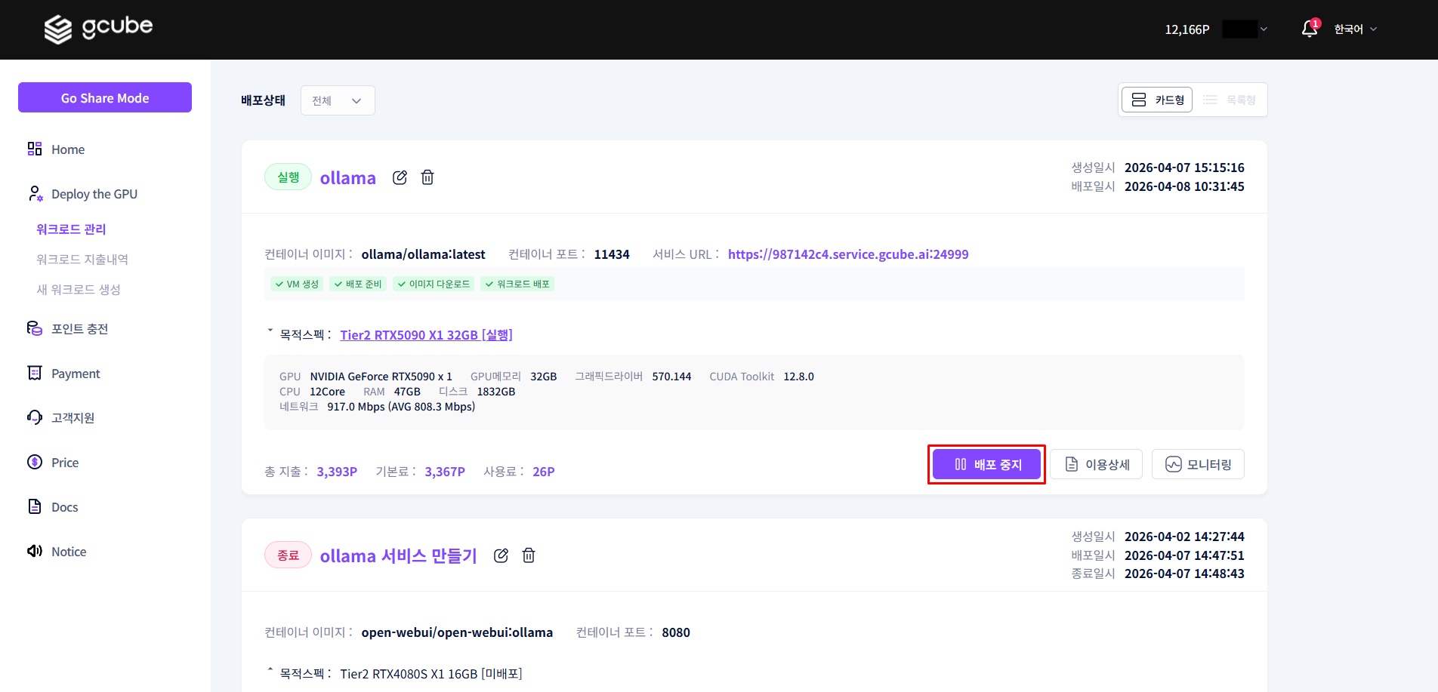1438x692 pixels.
Task: Collapse 목적스펙 for Tier2 RTX5090
Action: (x=270, y=332)
